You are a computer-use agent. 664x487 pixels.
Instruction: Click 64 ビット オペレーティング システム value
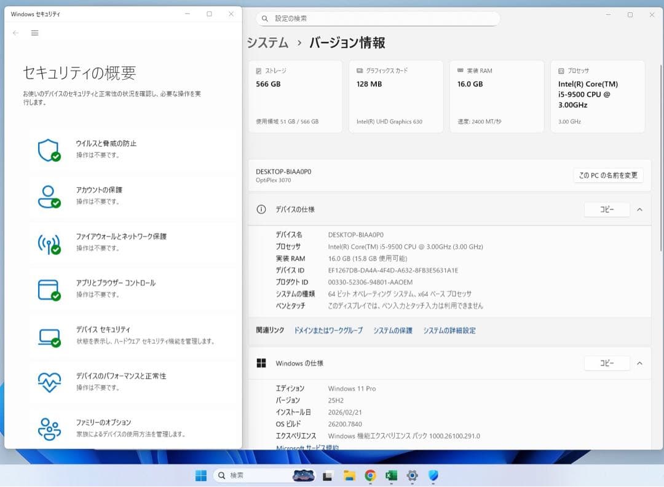coord(400,294)
